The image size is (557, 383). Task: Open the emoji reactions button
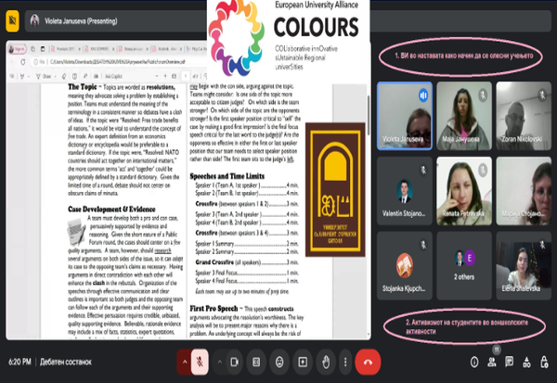(278, 364)
